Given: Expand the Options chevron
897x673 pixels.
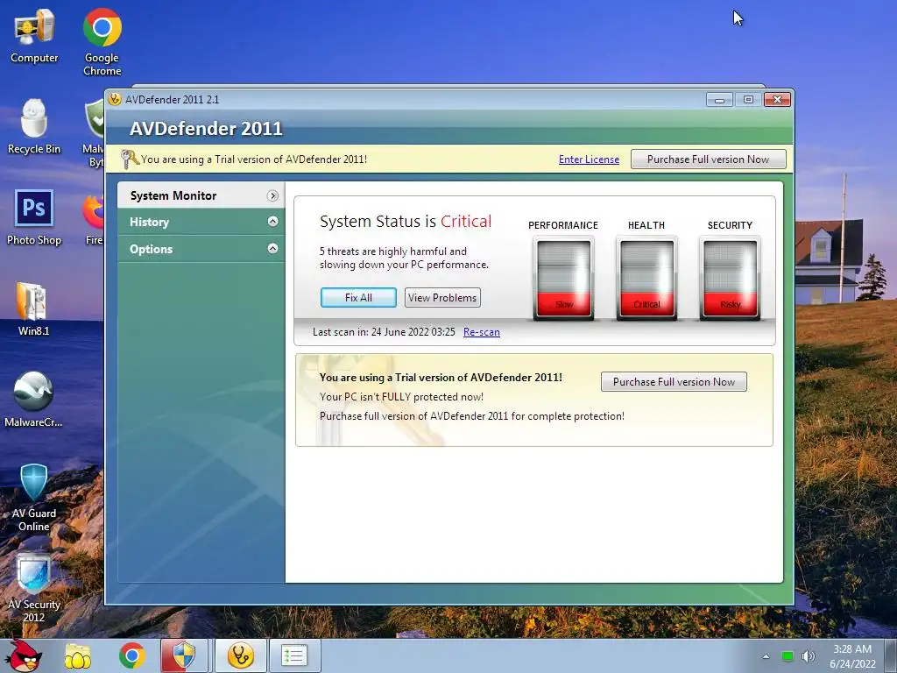Looking at the screenshot, I should click(x=273, y=248).
